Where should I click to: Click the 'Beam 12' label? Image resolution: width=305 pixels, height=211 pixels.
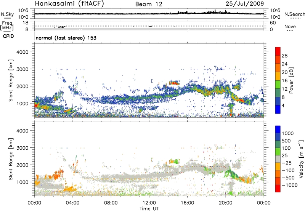click(149, 4)
